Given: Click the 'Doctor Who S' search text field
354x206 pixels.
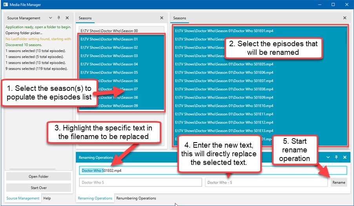Looking at the screenshot, I should pos(141,183).
